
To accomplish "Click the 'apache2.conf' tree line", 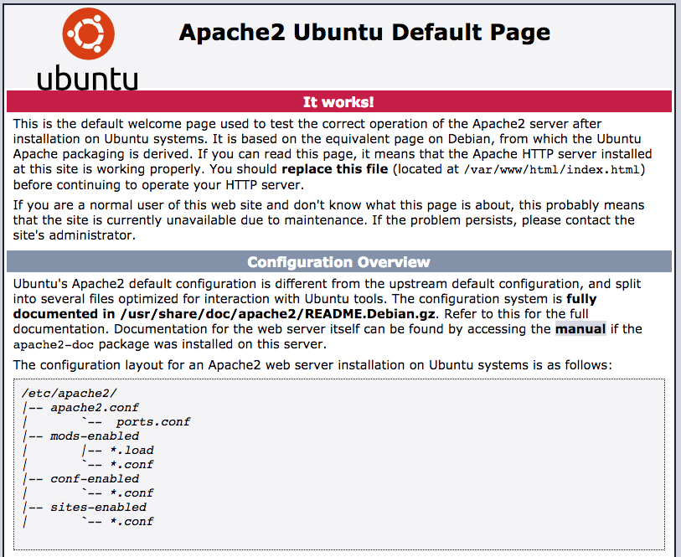I will pos(95,408).
